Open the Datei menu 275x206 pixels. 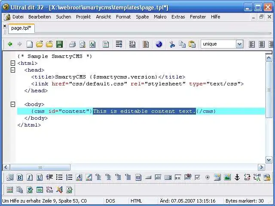click(18, 17)
